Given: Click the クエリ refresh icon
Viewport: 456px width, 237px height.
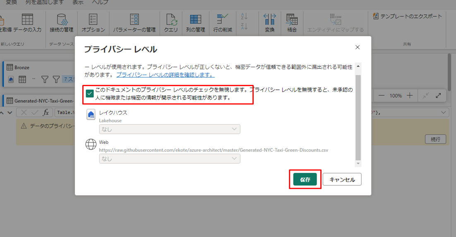Looking at the screenshot, I should [171, 19].
